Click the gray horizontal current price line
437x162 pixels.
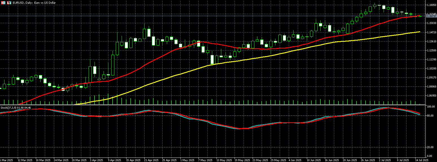pos(212,16)
